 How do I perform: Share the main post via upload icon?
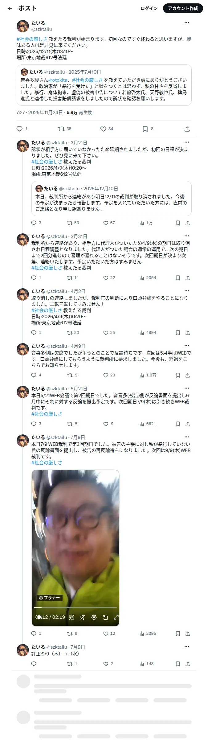[187, 129]
